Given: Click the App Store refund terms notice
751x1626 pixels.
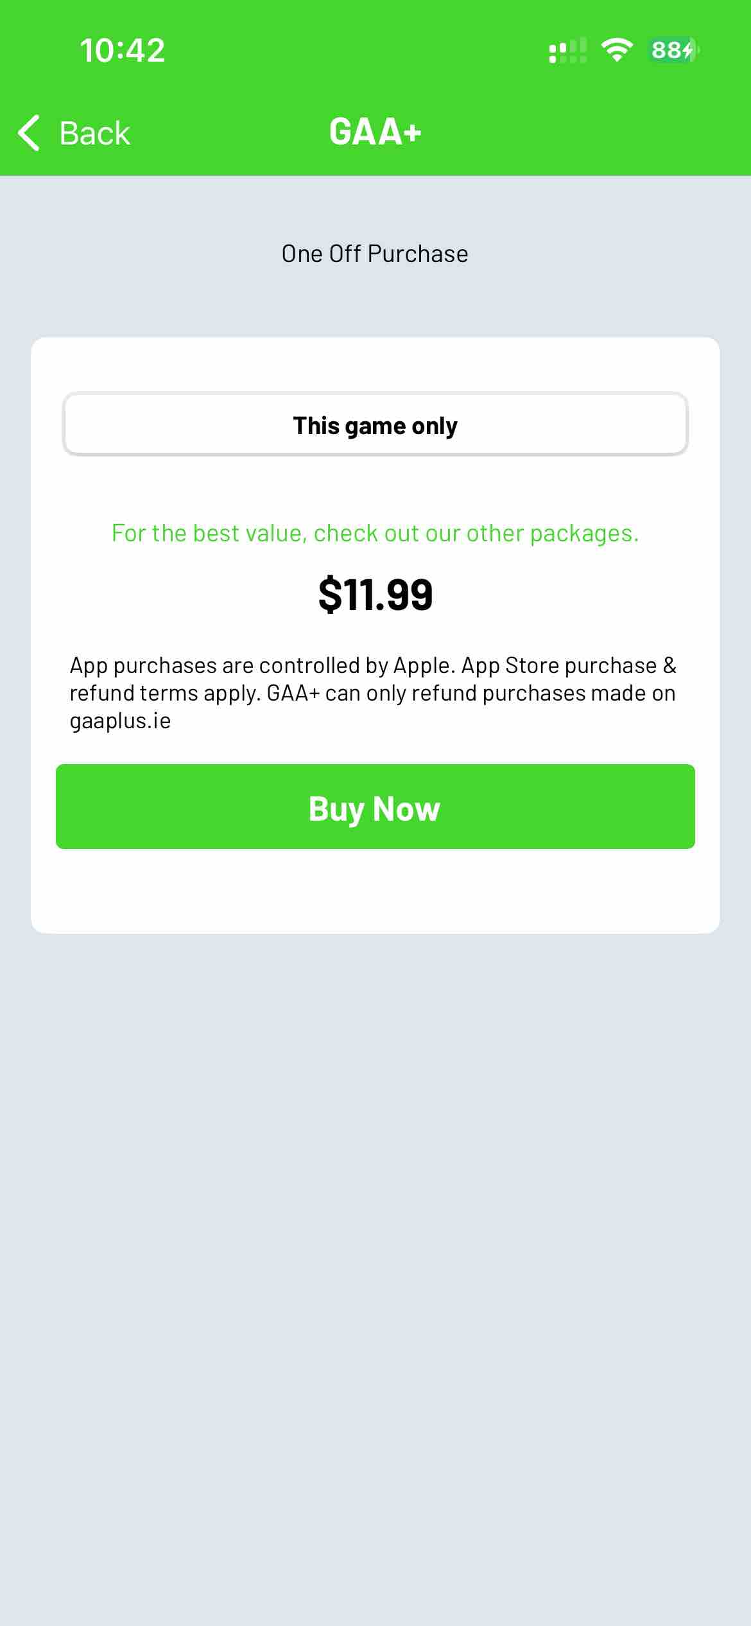Looking at the screenshot, I should (x=372, y=693).
